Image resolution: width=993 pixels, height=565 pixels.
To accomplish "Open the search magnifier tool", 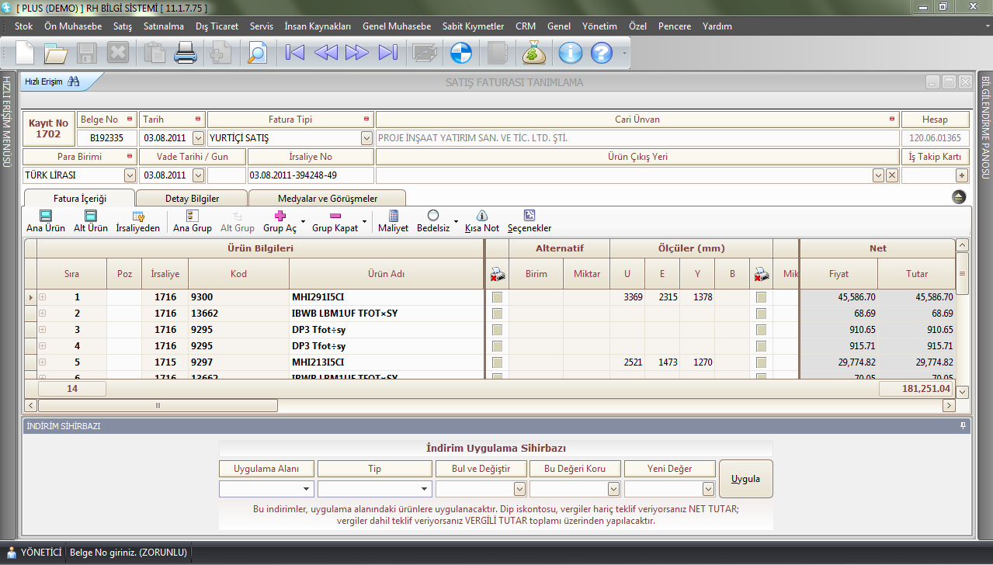I will [256, 53].
